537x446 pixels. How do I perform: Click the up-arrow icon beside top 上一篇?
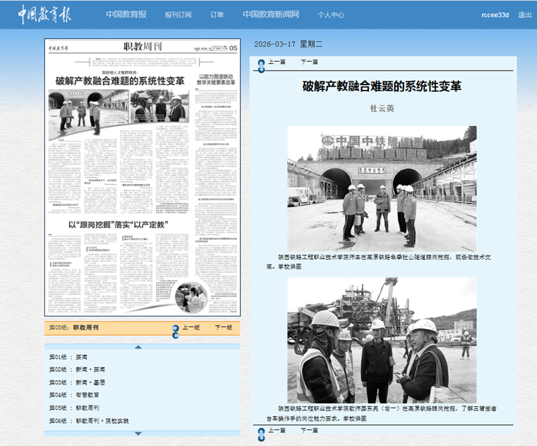[x=261, y=63]
